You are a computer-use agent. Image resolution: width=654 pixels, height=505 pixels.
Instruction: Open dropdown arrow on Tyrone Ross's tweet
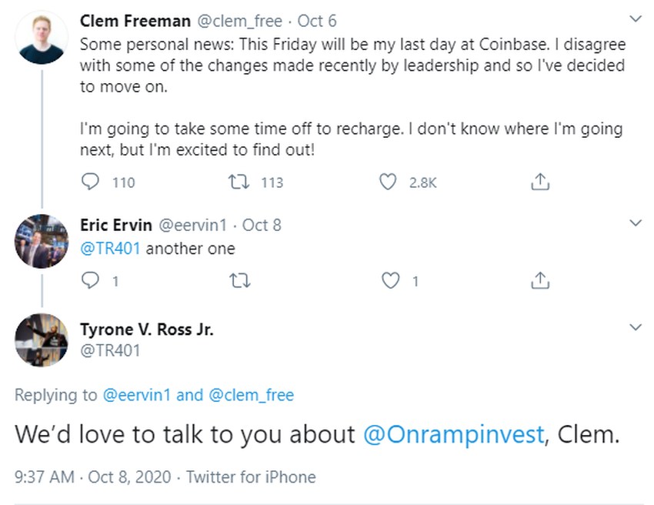(636, 328)
